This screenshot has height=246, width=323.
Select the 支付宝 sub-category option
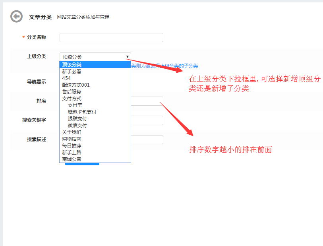click(75, 105)
